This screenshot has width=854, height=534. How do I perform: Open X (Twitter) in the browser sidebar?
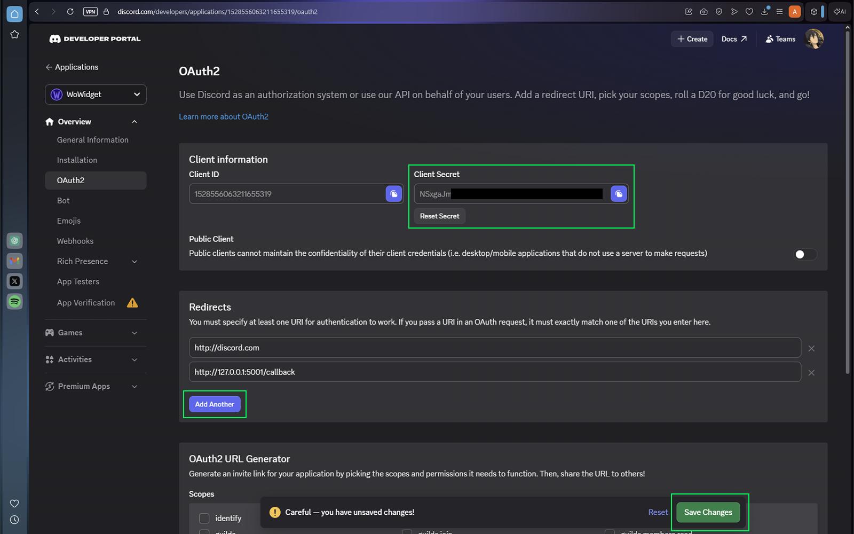point(14,281)
